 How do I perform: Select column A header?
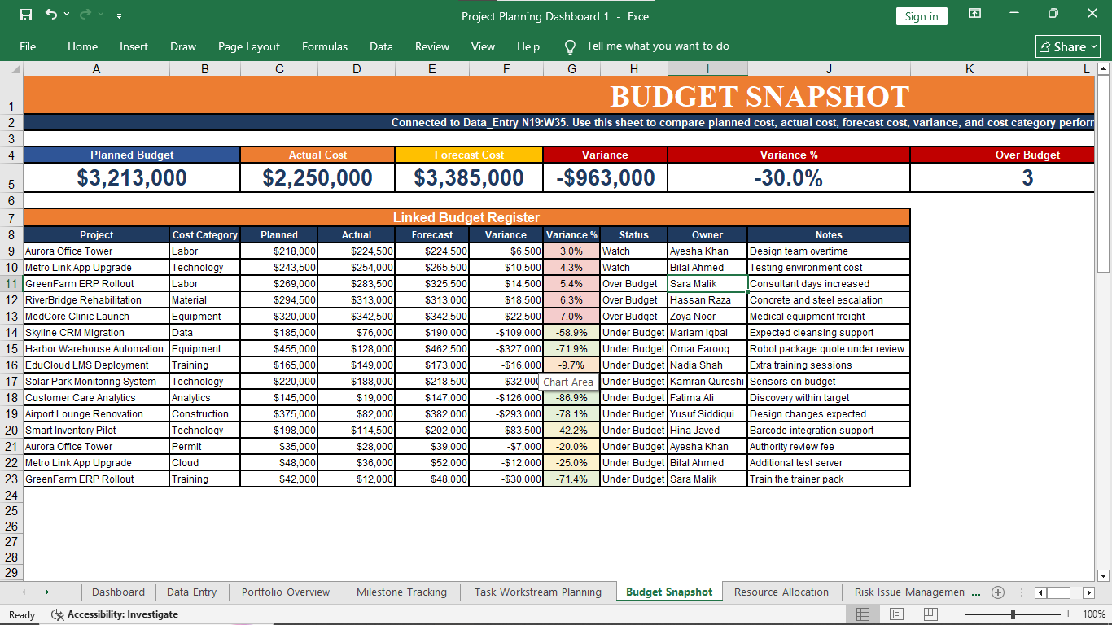tap(96, 69)
